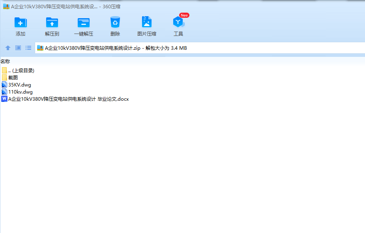Click the 35KV.dwg file name
Viewport: 365px width, 233px height.
(20, 85)
